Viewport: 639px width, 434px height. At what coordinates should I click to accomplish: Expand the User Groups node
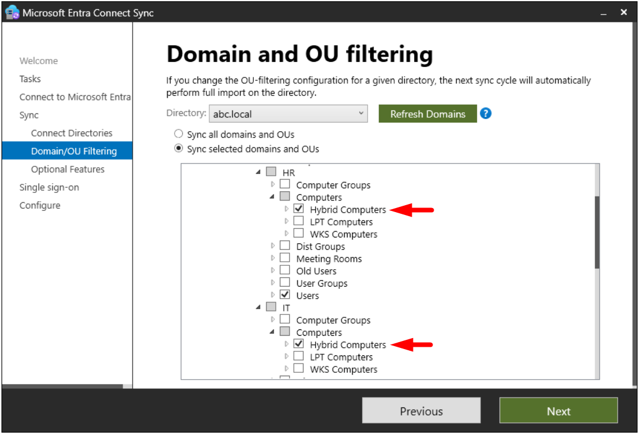(272, 283)
